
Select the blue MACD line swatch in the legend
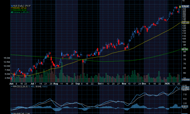point(12,86)
